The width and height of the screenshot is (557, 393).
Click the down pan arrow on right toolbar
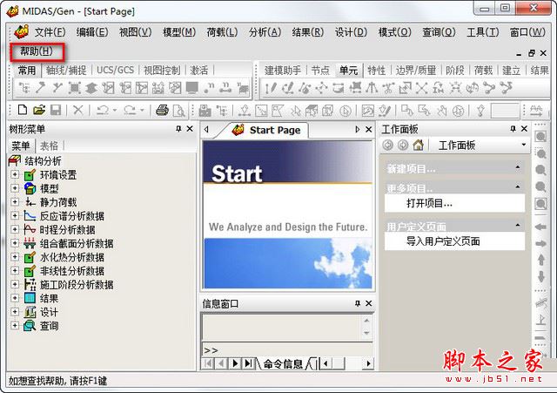point(540,276)
